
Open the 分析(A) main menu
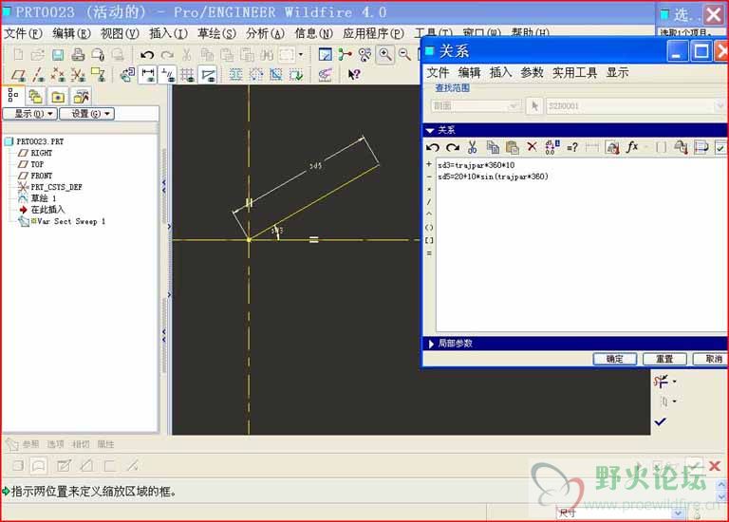pyautogui.click(x=265, y=33)
